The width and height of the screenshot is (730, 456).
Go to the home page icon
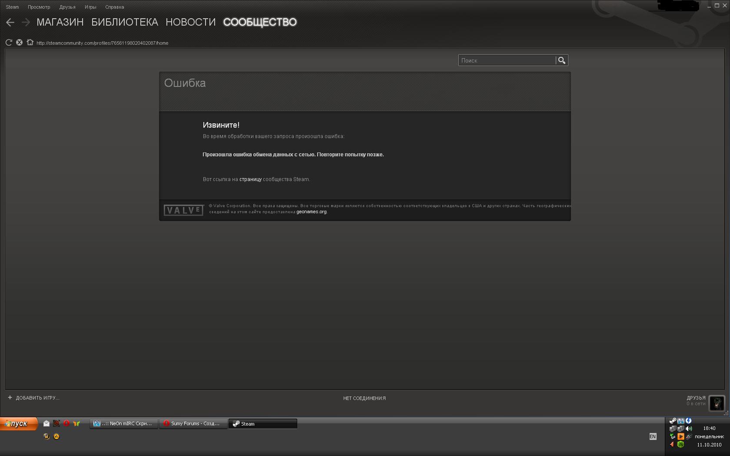coord(30,43)
